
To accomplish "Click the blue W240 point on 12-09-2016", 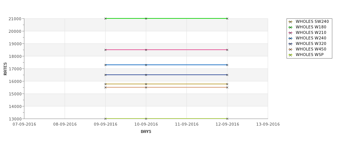I will (x=227, y=65).
